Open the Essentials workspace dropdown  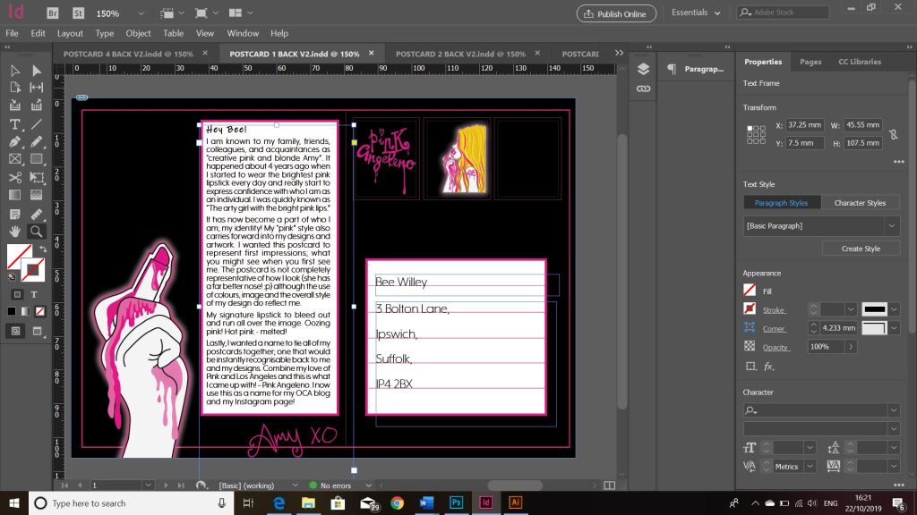696,13
